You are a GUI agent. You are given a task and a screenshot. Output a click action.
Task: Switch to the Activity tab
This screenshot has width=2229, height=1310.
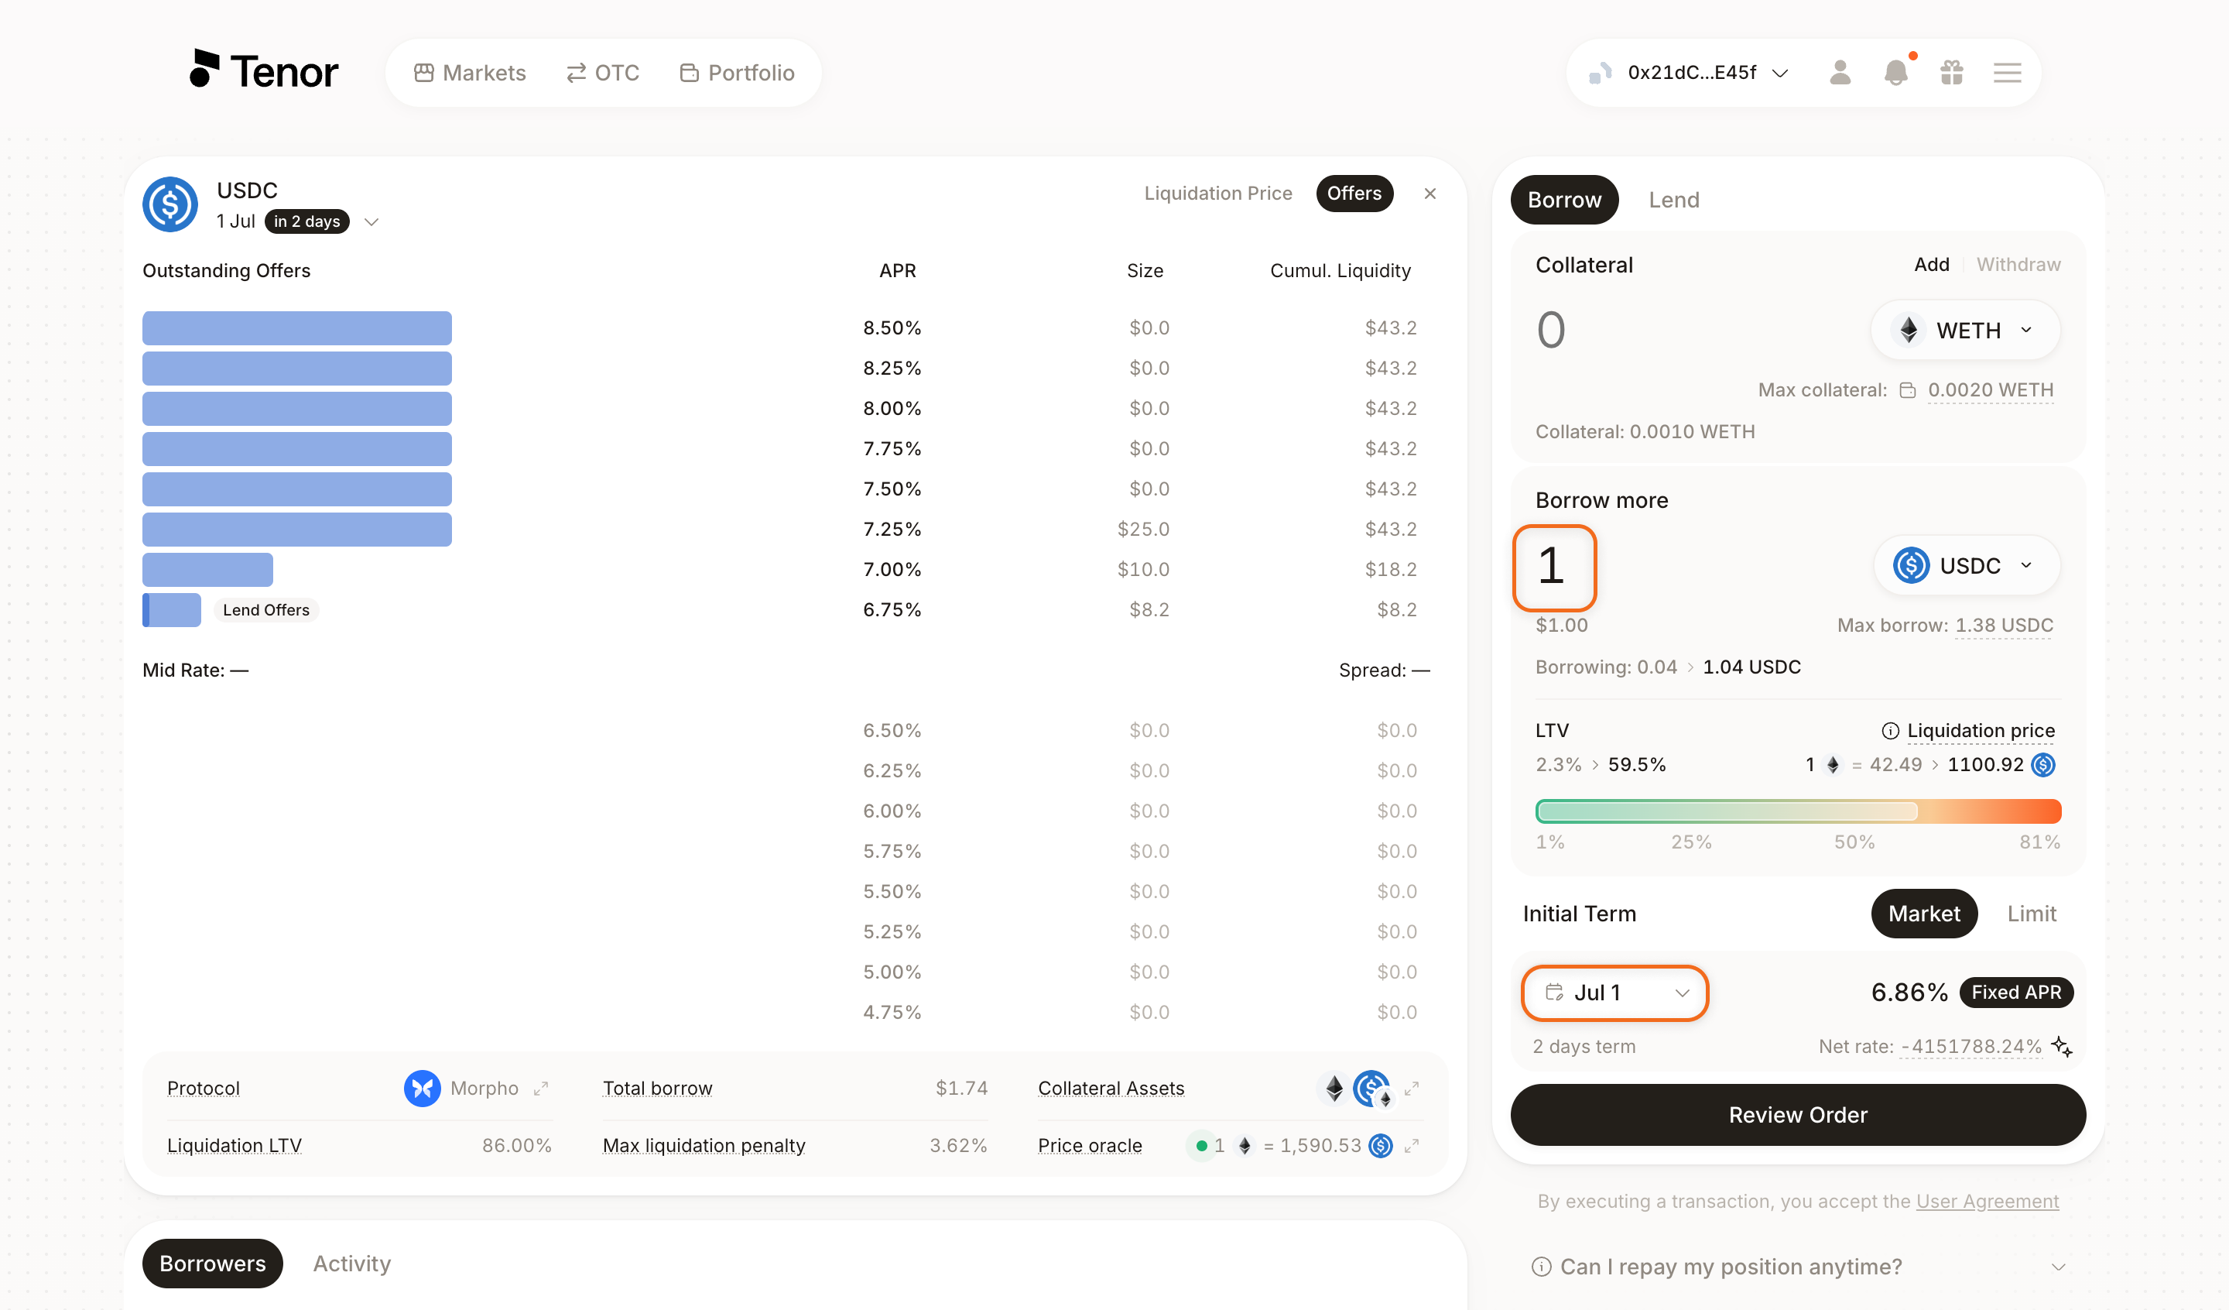coord(351,1263)
